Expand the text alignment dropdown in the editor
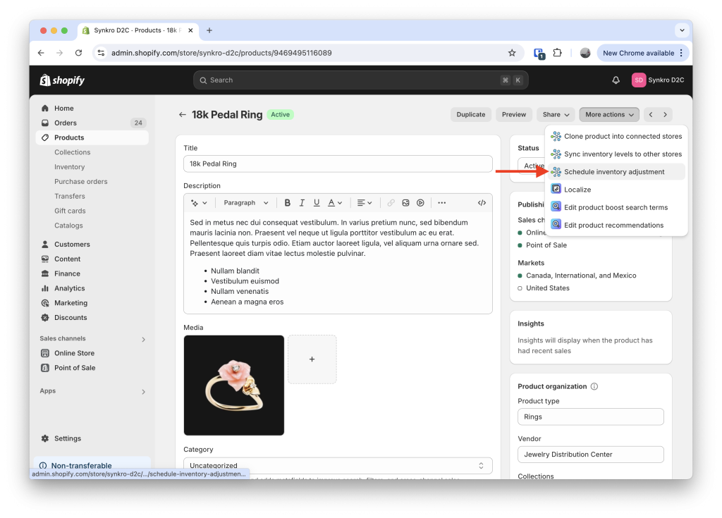This screenshot has height=518, width=722. coord(364,202)
